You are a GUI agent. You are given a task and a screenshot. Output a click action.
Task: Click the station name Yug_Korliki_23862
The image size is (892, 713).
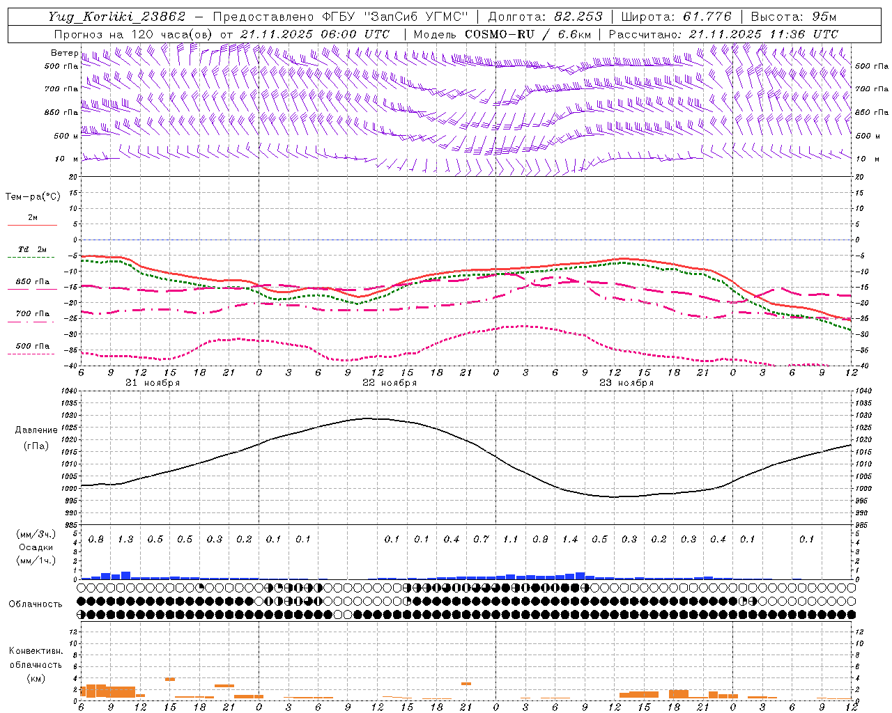tap(116, 17)
